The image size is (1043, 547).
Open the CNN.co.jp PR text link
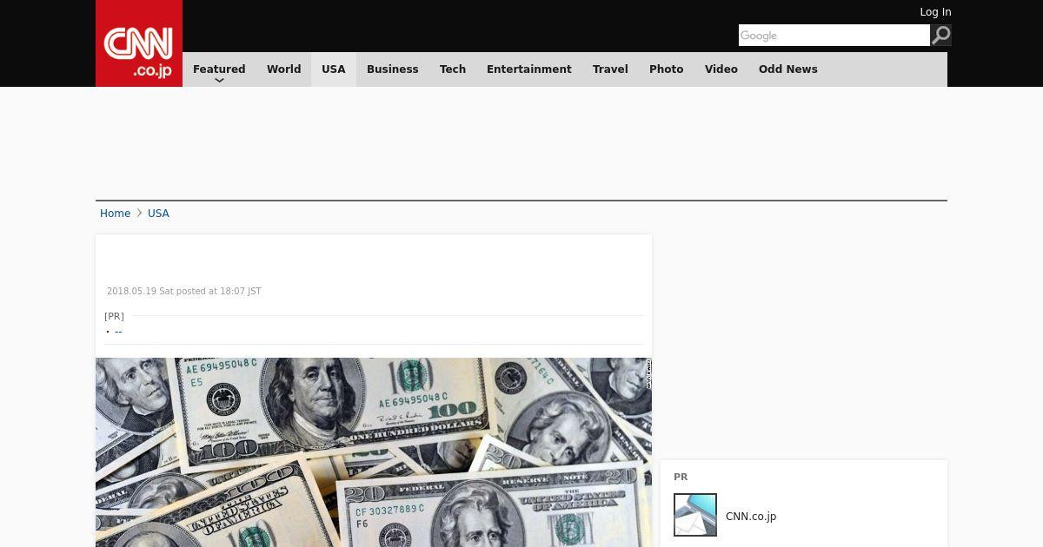(751, 517)
